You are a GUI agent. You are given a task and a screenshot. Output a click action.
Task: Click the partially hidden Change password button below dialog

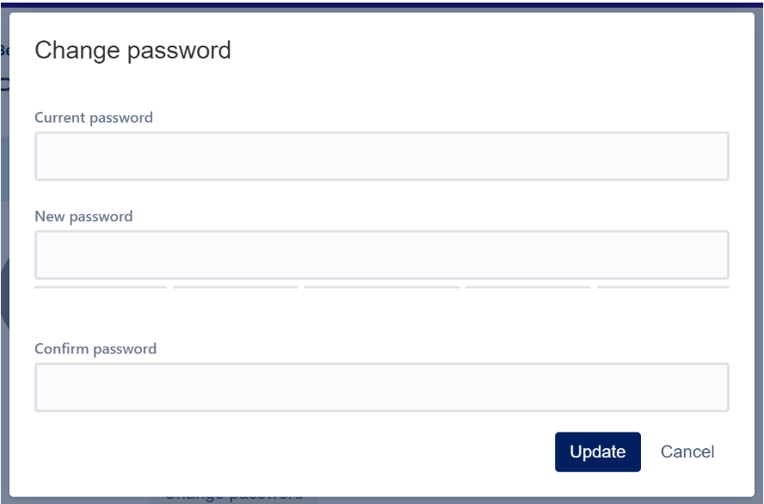pyautogui.click(x=232, y=499)
